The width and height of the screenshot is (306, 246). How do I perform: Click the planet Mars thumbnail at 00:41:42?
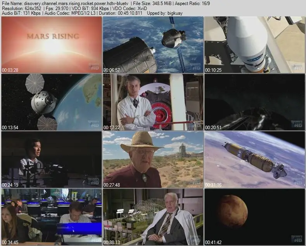(x=254, y=217)
